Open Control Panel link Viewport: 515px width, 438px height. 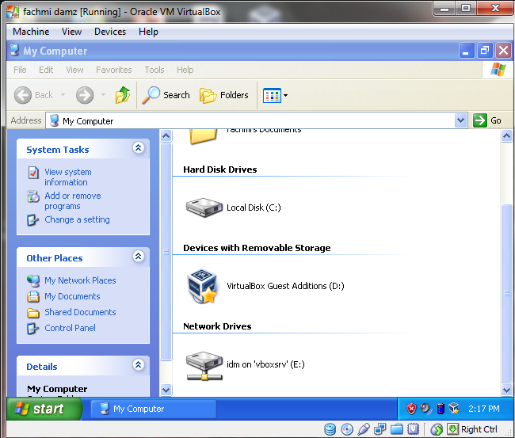click(70, 328)
